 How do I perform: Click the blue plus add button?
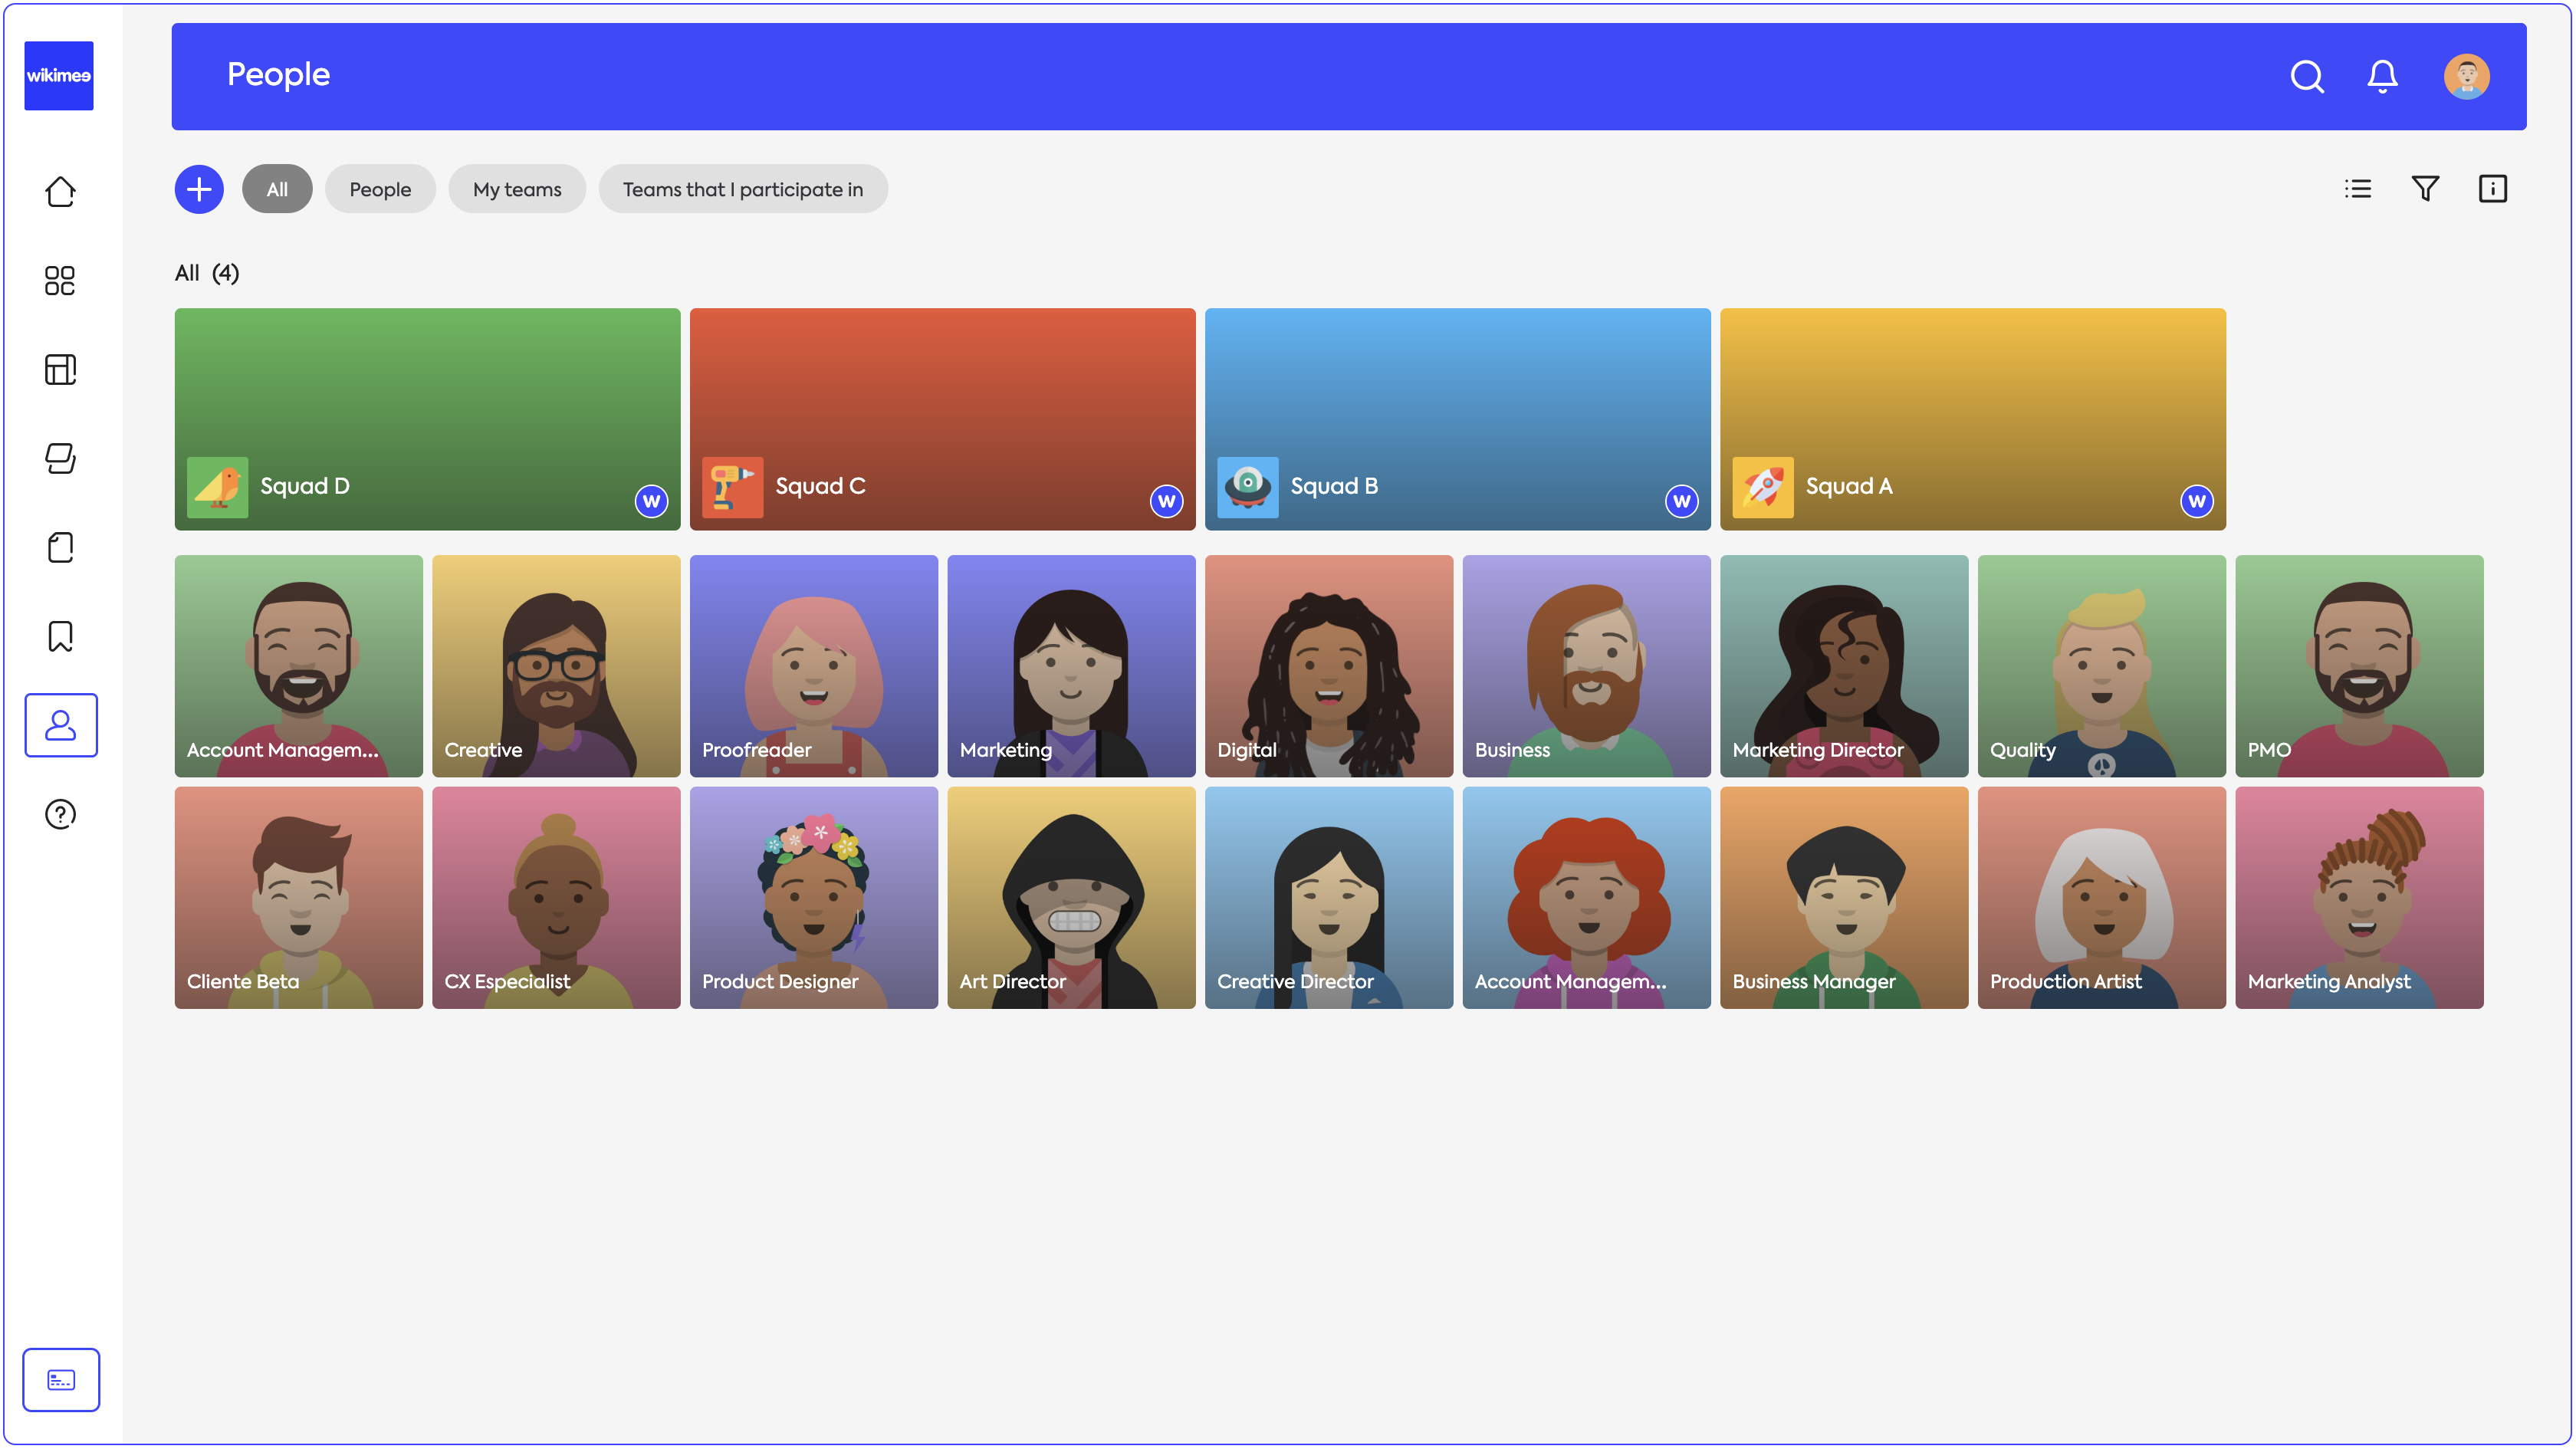[199, 189]
